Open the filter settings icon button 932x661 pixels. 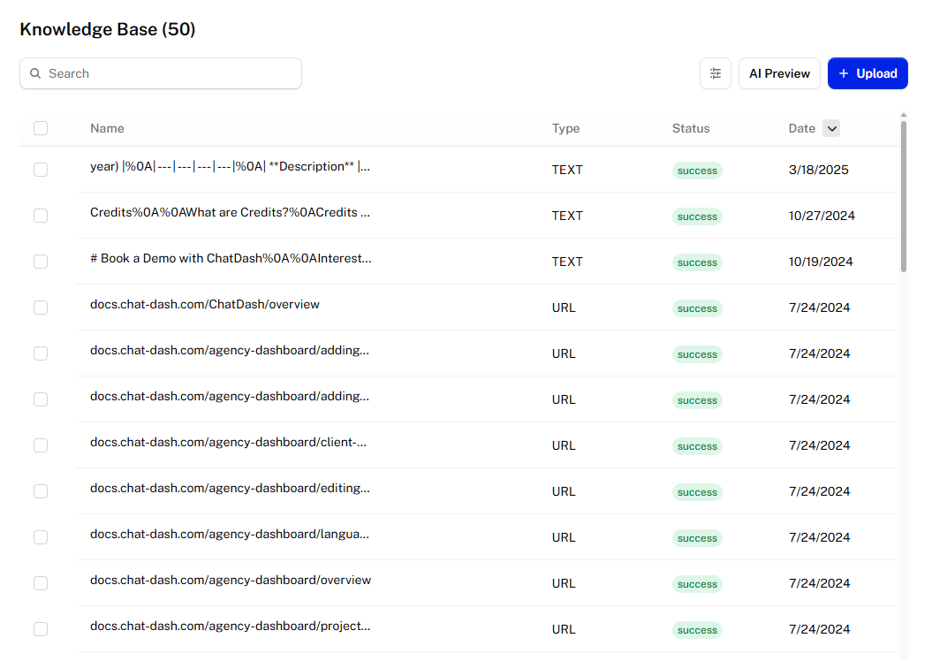coord(715,73)
